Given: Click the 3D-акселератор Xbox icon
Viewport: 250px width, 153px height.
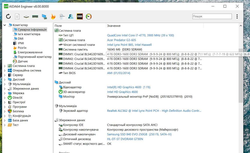Looking at the screenshot, I should (60, 92).
